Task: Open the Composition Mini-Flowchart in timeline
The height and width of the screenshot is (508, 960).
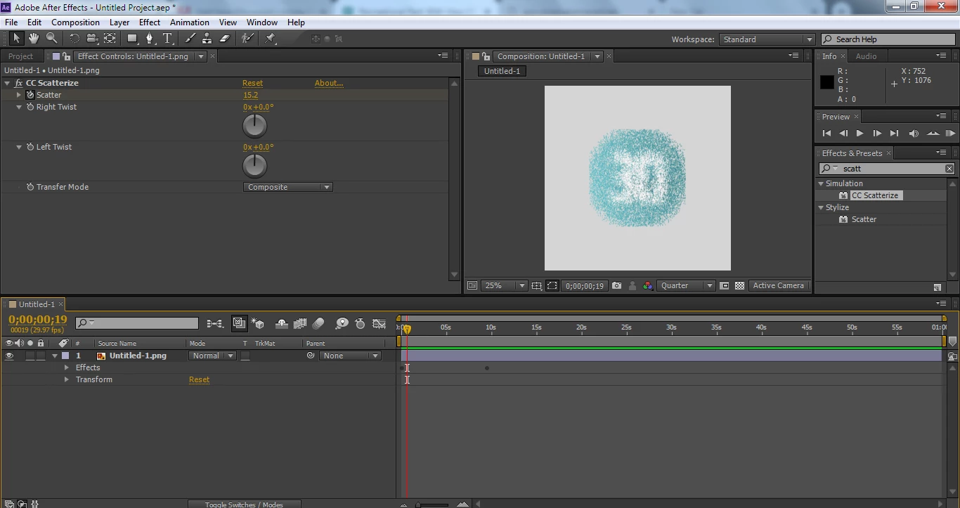Action: click(214, 323)
